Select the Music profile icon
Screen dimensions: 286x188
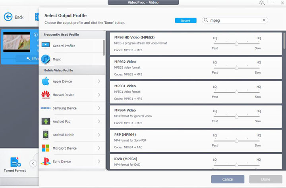tap(46, 59)
